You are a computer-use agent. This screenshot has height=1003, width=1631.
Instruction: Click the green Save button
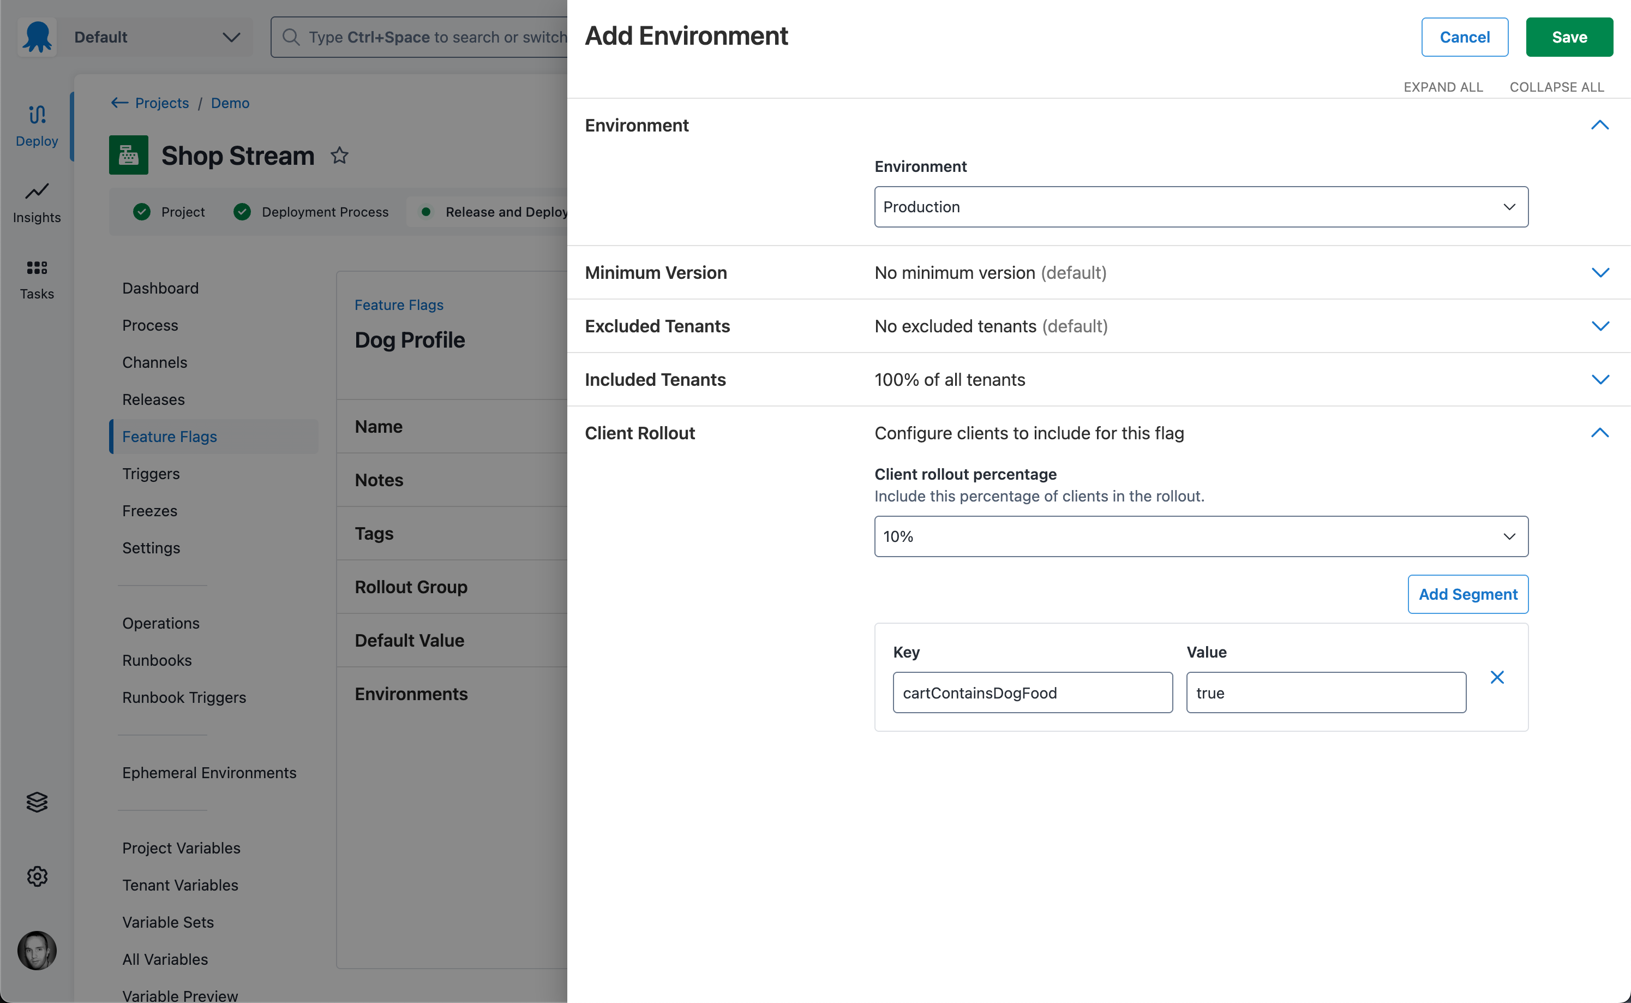(x=1569, y=37)
